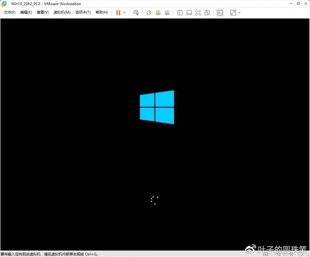
Task: Toggle the thumbnail bar view
Action: tap(189, 13)
